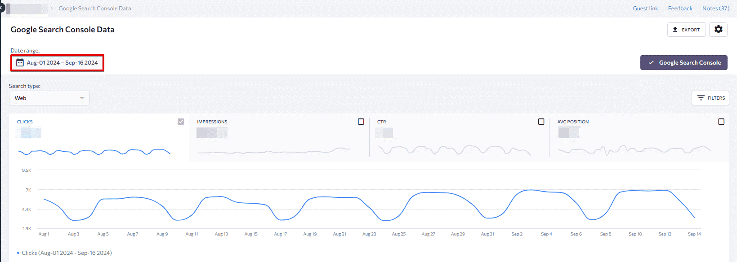Click the 9.5K y-axis label

pos(27,170)
